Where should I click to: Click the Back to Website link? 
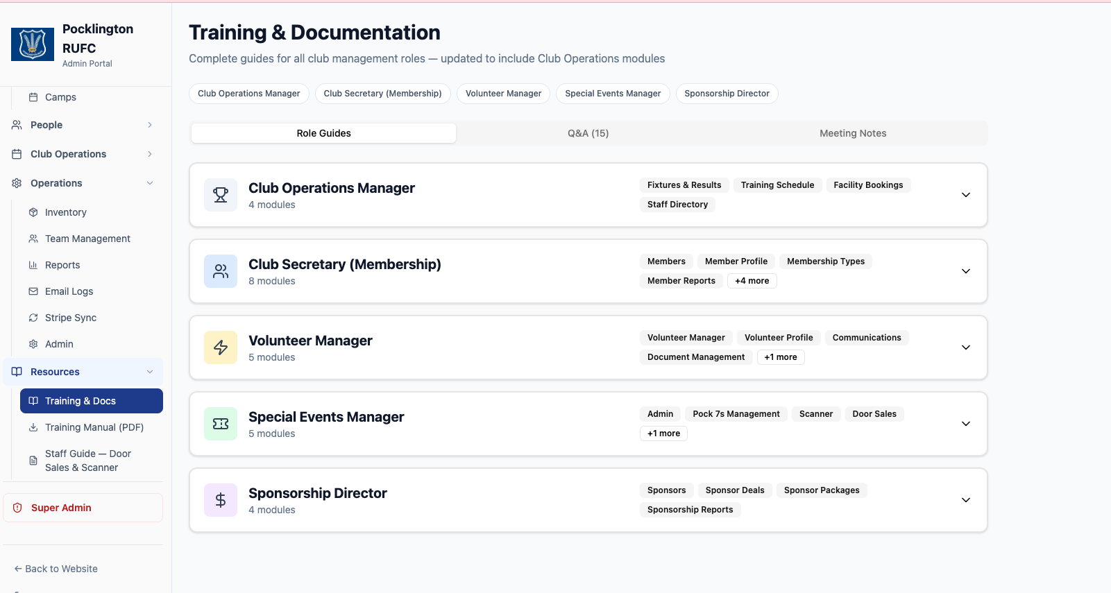[x=56, y=569]
